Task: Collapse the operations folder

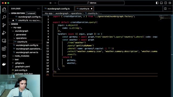Action: click(x=14, y=38)
